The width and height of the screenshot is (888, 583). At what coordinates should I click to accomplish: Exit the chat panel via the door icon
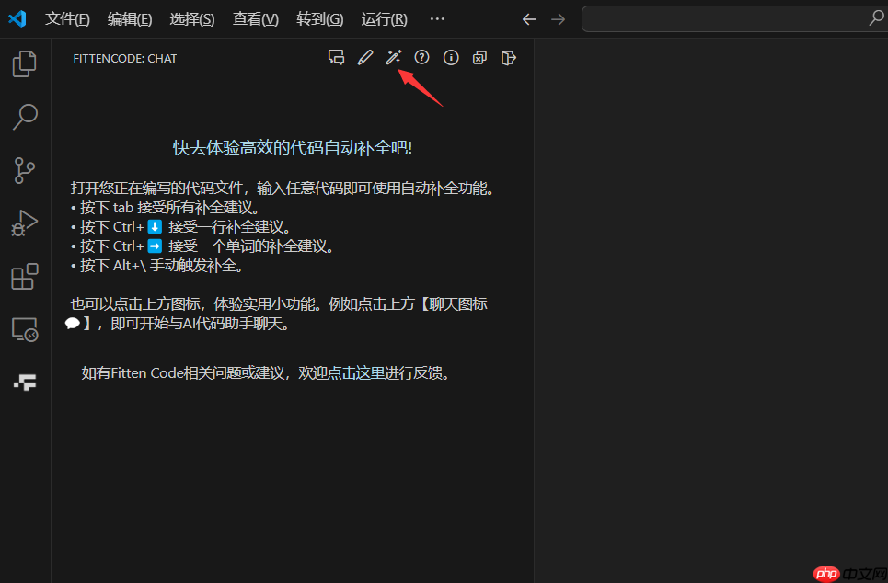[x=508, y=57]
